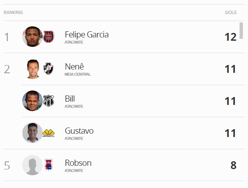The height and width of the screenshot is (188, 248).
Task: Open Bill's player photo
Action: click(x=32, y=101)
